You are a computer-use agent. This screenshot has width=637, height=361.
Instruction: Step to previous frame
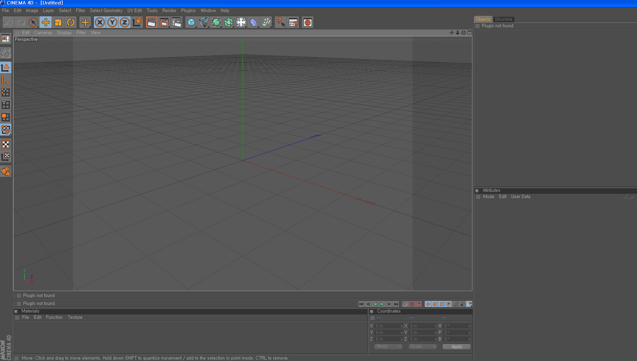[x=368, y=304]
